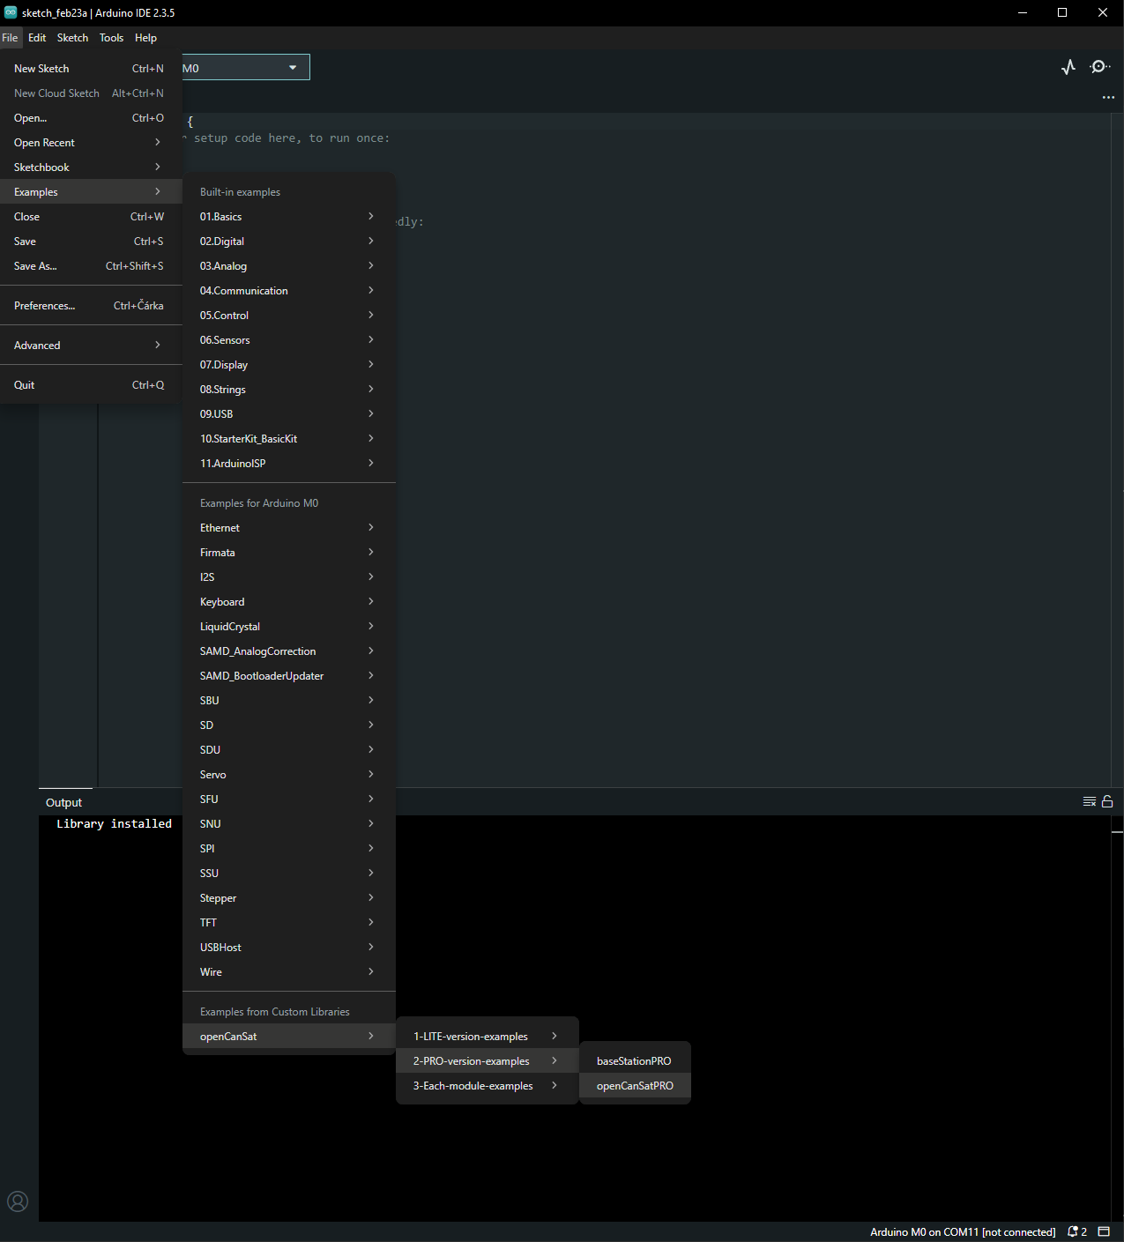The width and height of the screenshot is (1124, 1242).
Task: Open 1-LITE-version-examples submenu
Action: pos(488,1037)
